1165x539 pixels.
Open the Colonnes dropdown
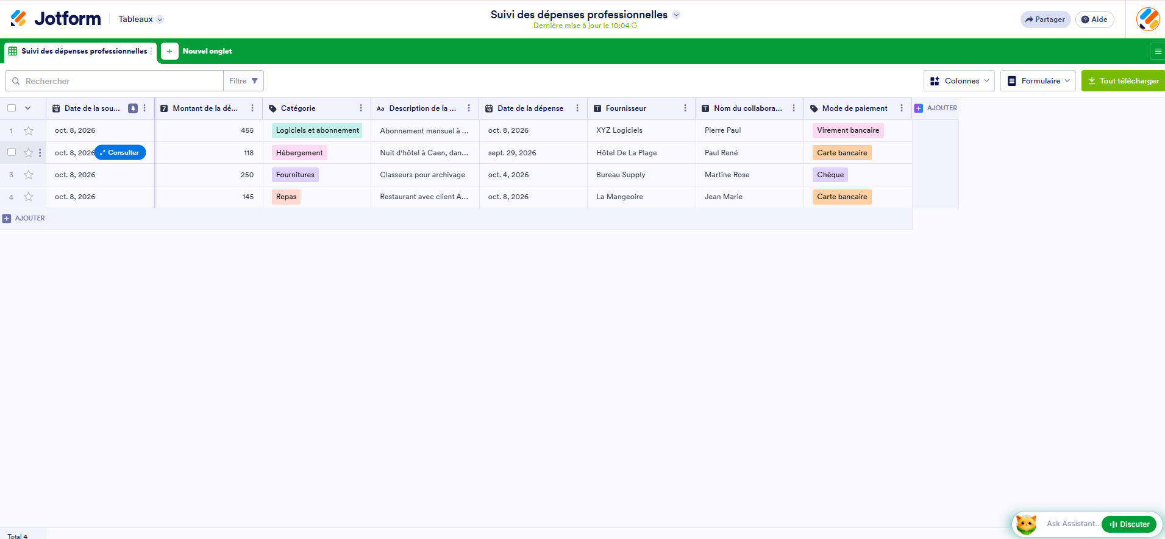pyautogui.click(x=959, y=81)
